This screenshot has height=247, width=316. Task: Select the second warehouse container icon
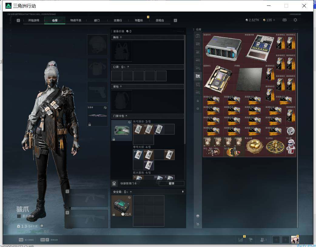coord(198,44)
